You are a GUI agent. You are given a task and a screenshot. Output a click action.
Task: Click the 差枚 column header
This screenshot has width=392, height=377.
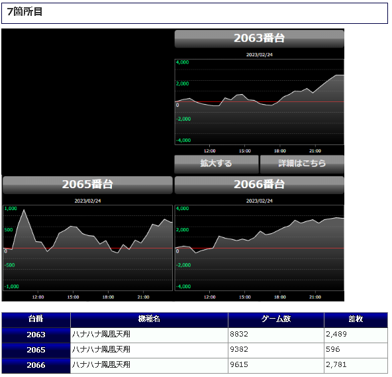click(x=356, y=320)
